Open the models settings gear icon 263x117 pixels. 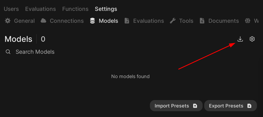click(252, 39)
